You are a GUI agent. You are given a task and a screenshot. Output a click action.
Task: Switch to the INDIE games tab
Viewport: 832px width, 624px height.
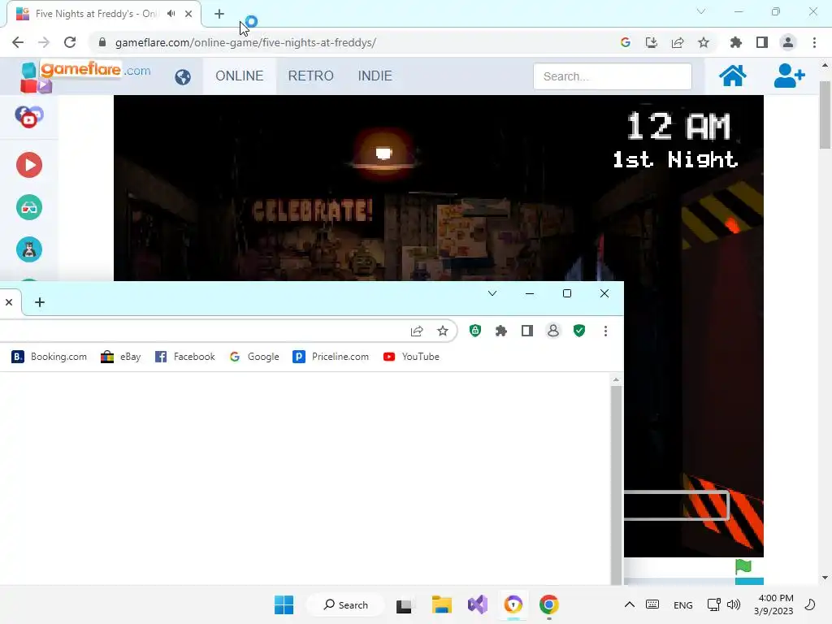pos(375,76)
